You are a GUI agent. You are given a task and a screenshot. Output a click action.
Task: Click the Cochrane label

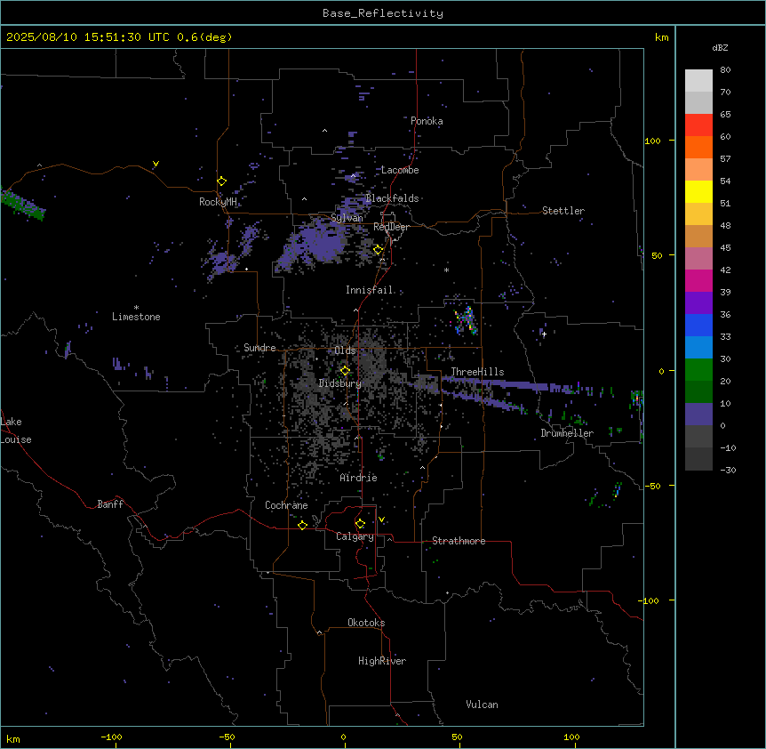pos(286,505)
